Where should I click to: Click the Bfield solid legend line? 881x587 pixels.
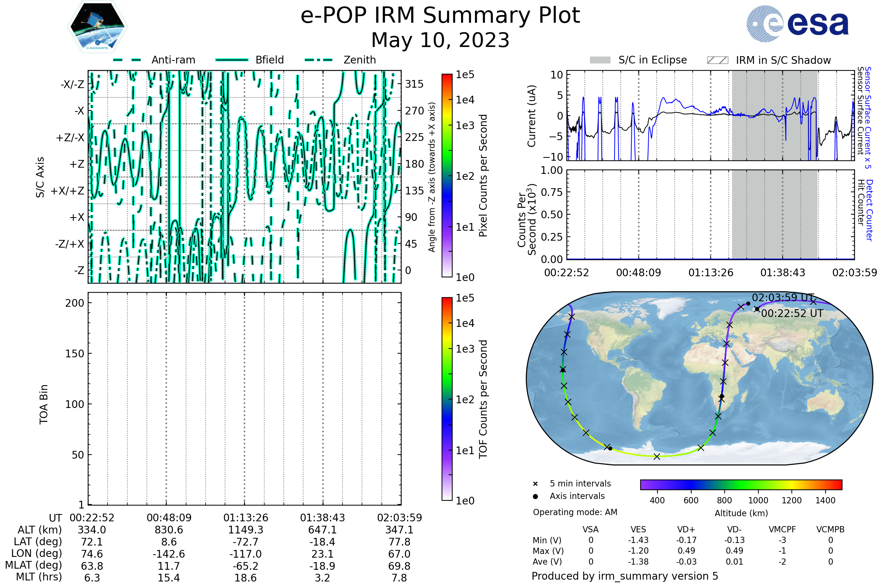point(232,60)
